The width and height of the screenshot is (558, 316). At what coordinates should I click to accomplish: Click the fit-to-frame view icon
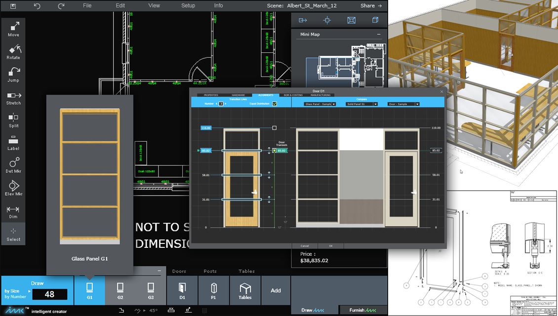point(351,20)
